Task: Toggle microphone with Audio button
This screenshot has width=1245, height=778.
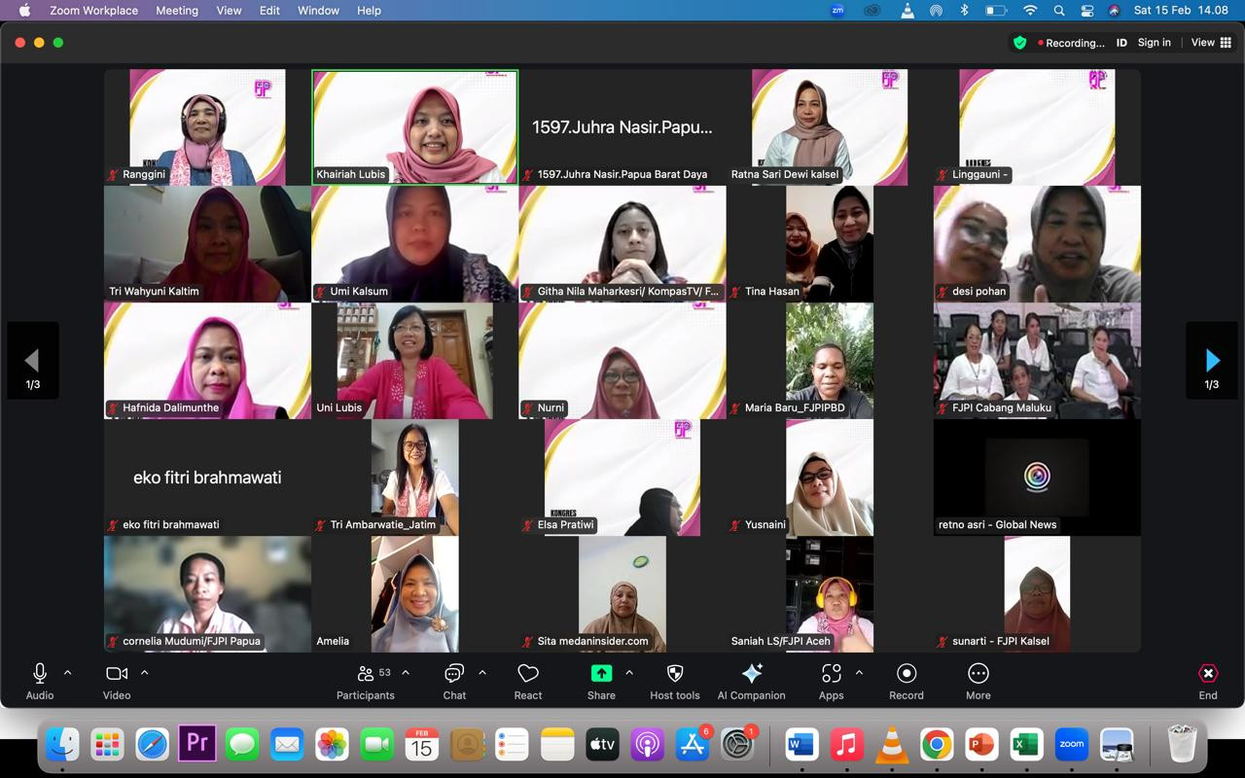Action: tap(40, 681)
